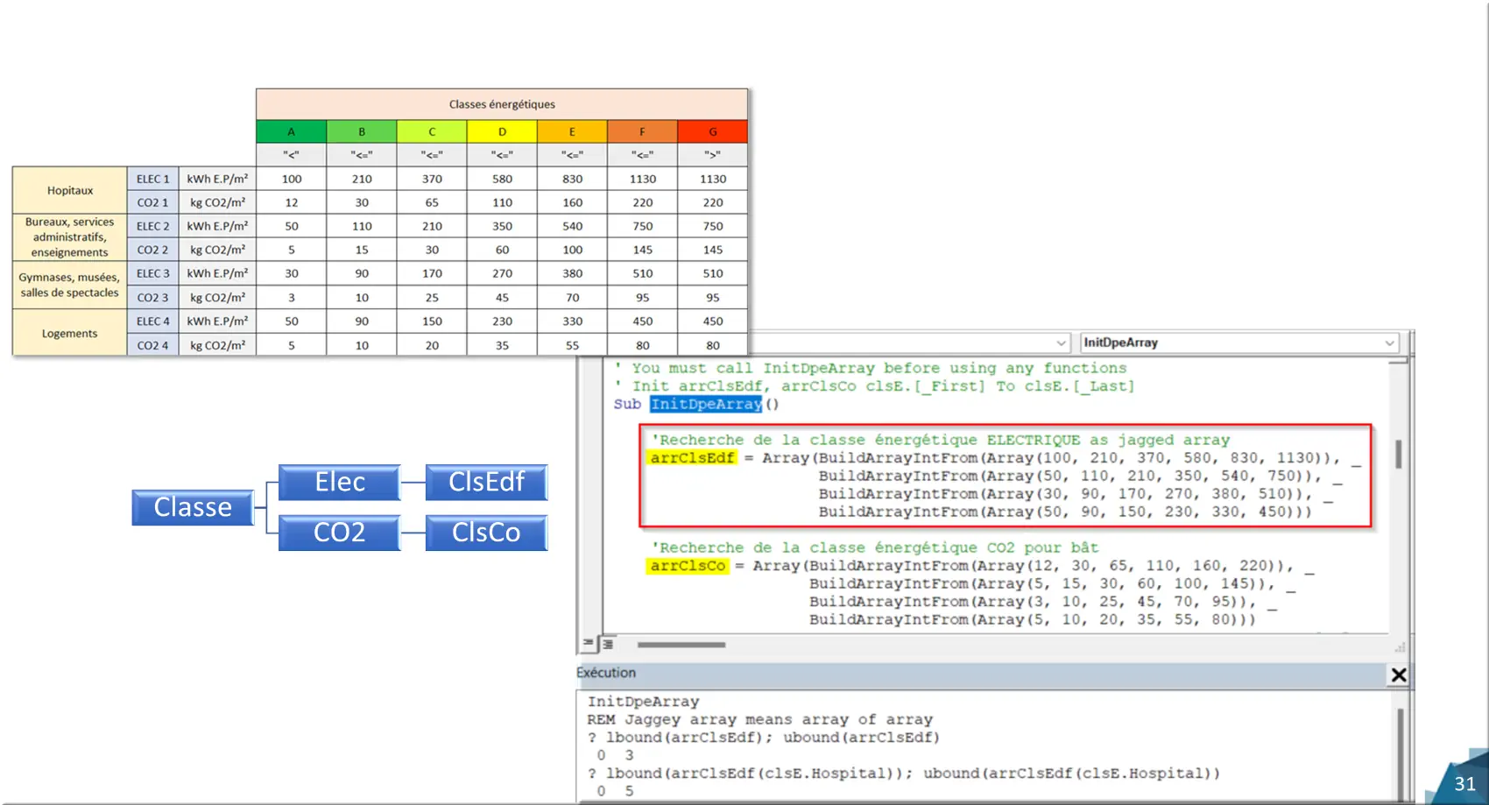Select the Elec diagram box
The image size is (1489, 805).
click(340, 483)
